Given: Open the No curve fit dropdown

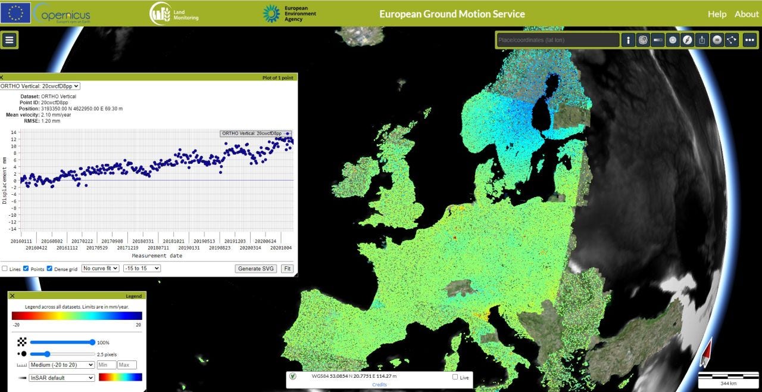Looking at the screenshot, I should [x=99, y=268].
